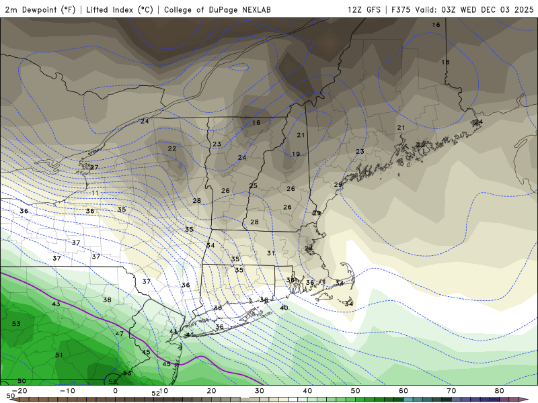The image size is (538, 403).
Task: Select the "60" label on the color scale
Action: 403,391
